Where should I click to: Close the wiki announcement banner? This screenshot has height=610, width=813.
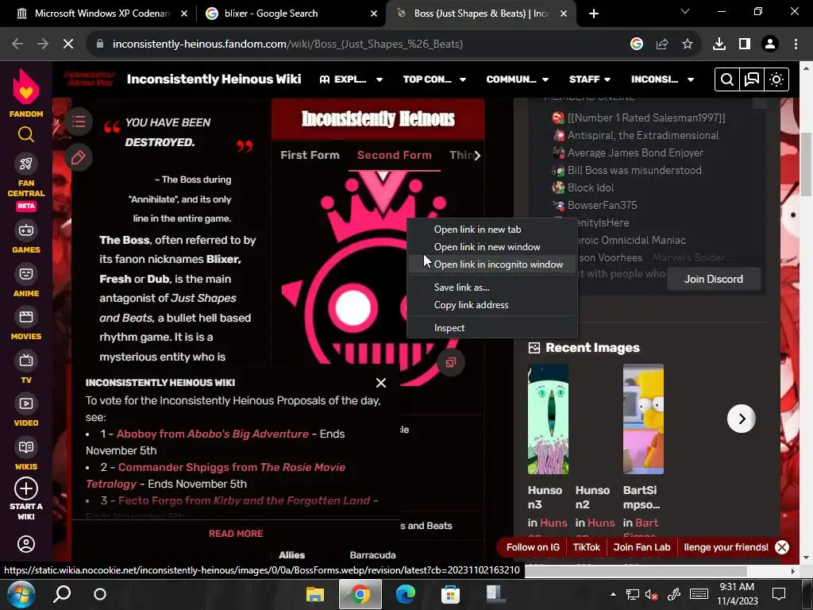(380, 383)
